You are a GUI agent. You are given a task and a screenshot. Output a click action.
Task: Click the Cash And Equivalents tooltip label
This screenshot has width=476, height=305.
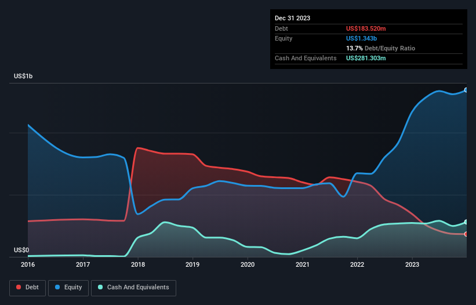point(306,58)
